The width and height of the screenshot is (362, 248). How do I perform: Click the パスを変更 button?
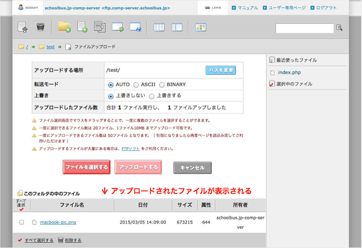(x=221, y=70)
